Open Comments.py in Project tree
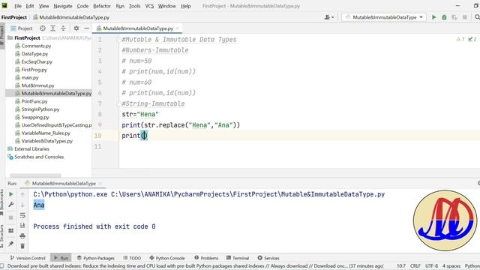This screenshot has height=270, width=480. (x=36, y=46)
